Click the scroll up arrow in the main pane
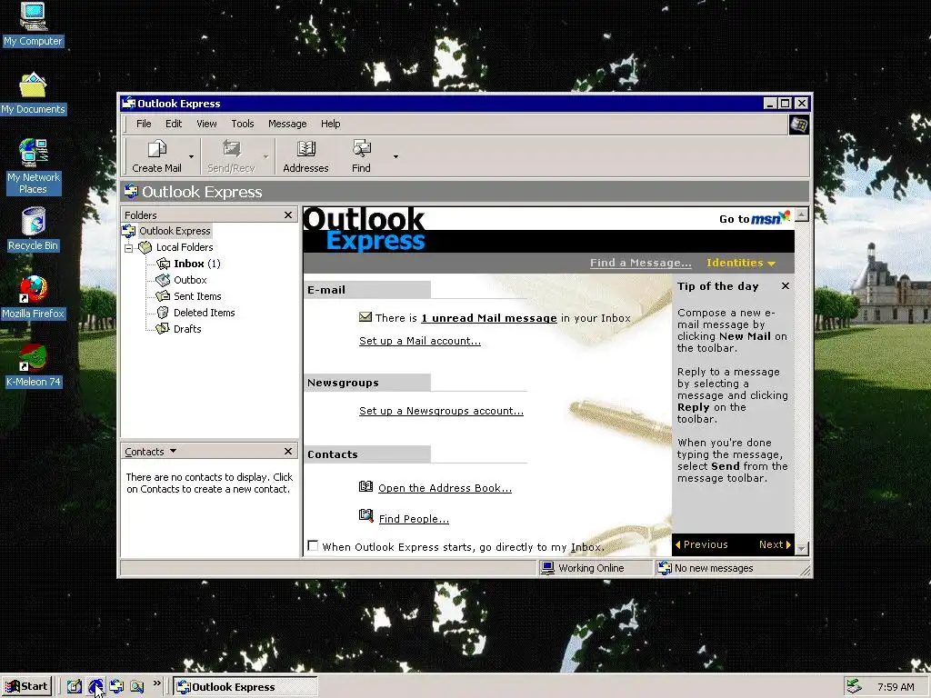 coord(802,214)
